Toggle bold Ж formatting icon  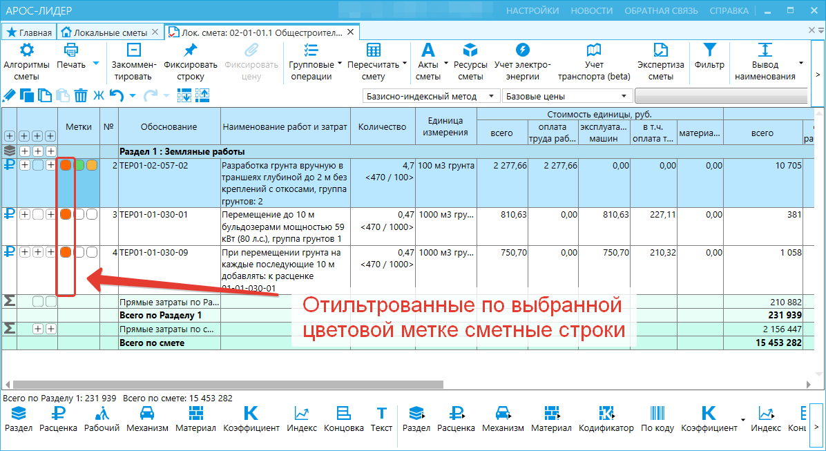click(x=99, y=95)
